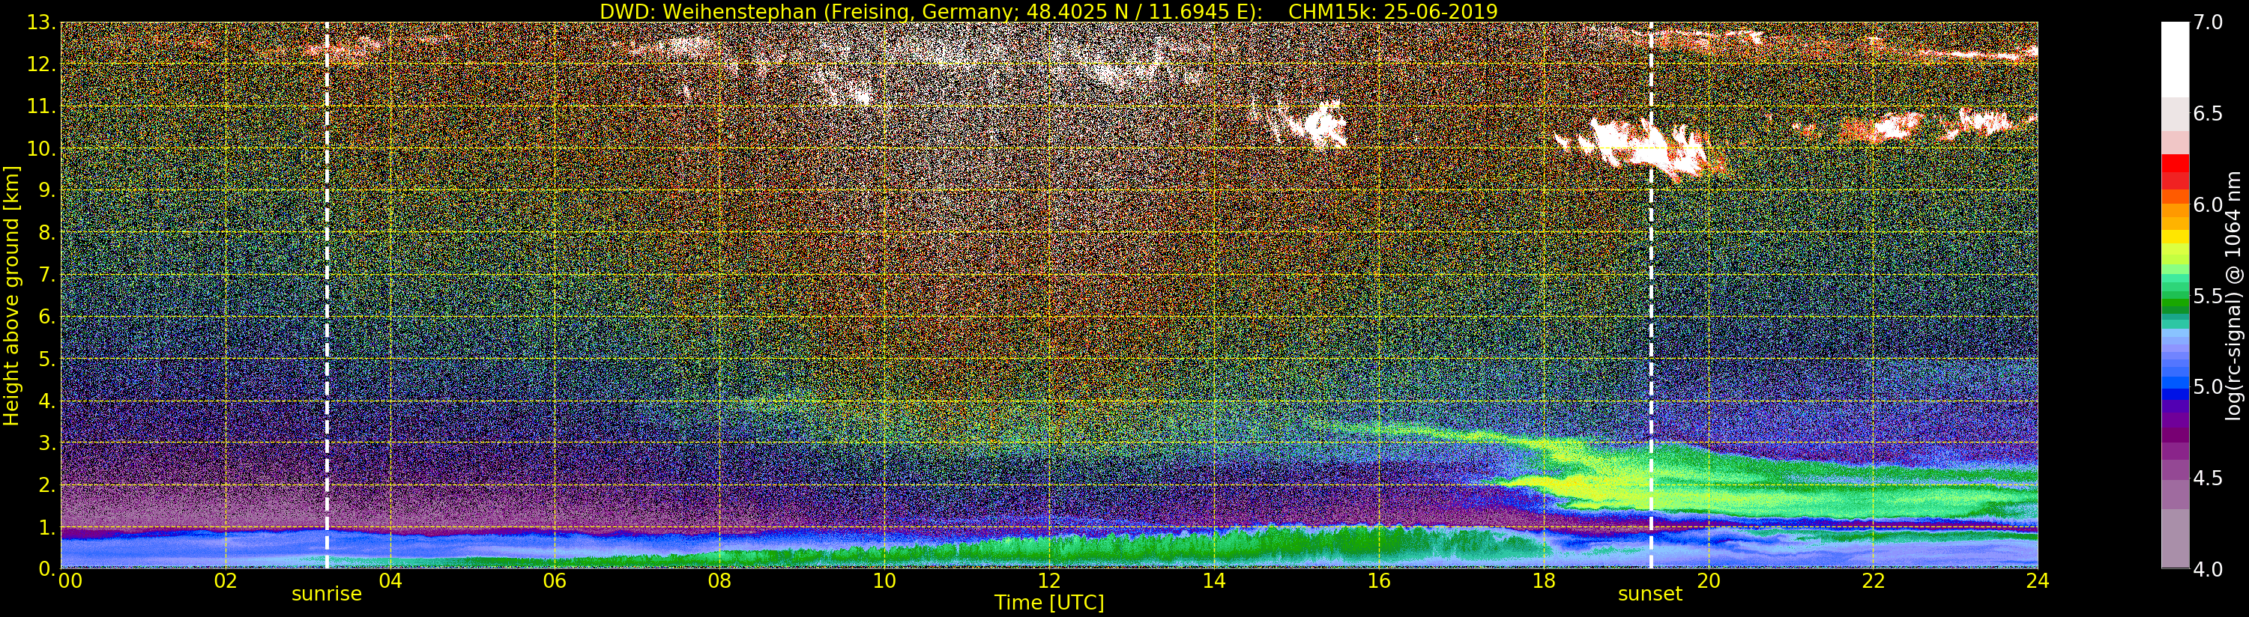2249x617 pixels.
Task: Select the colorbar label 'log(rc-signal) @ 1064 nm'
Action: 2234,296
